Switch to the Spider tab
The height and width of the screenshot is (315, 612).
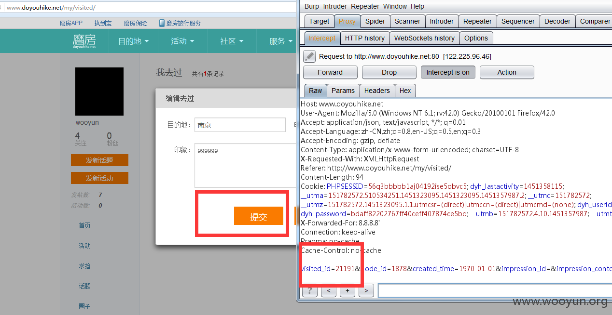point(375,21)
